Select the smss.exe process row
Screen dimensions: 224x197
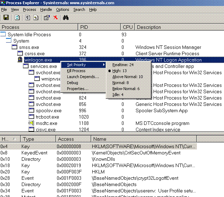[x=112, y=47]
